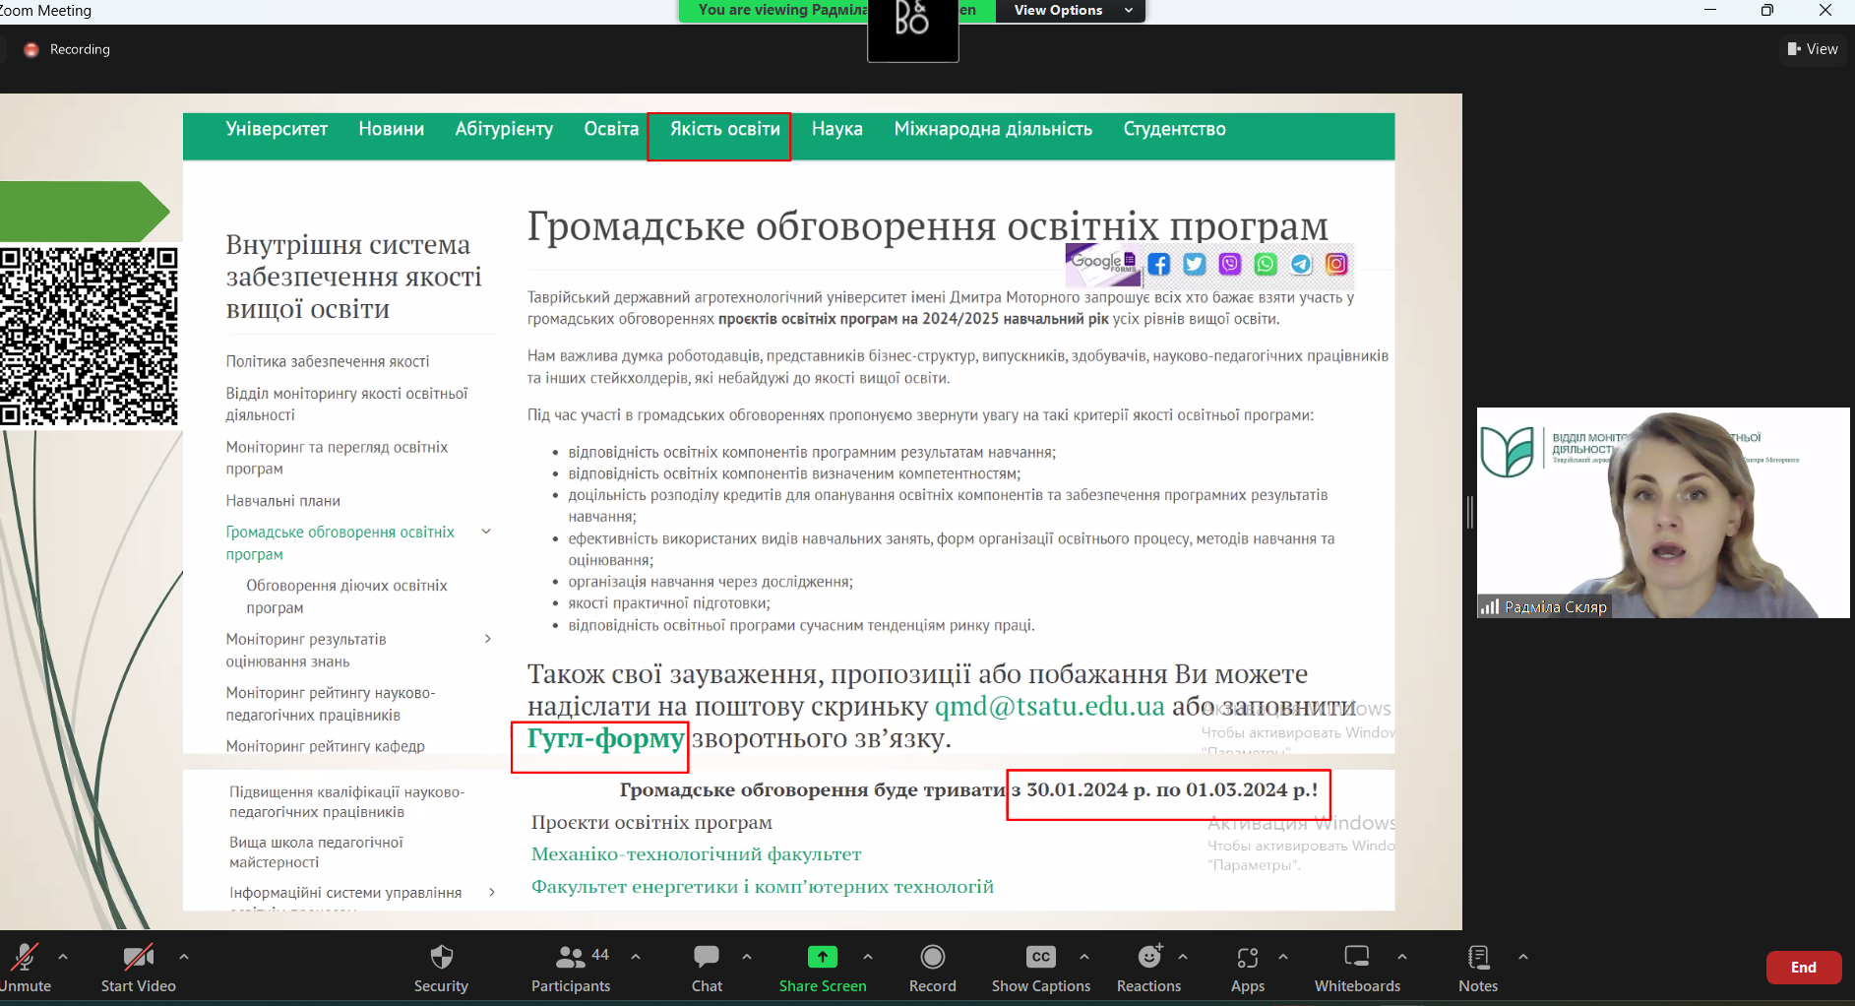Expand video options arrow beside Start Video
Viewport: 1855px width, 1006px height.
click(x=184, y=957)
